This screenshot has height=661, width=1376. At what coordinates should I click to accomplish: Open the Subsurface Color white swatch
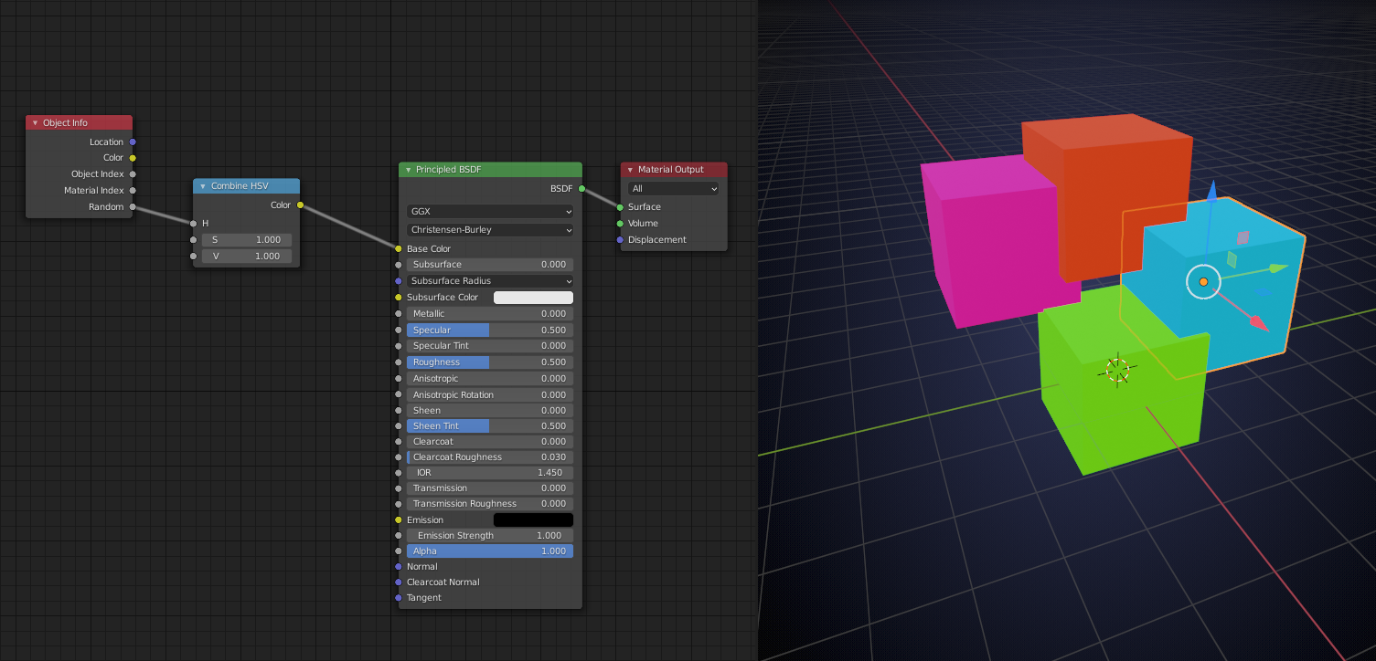[533, 298]
